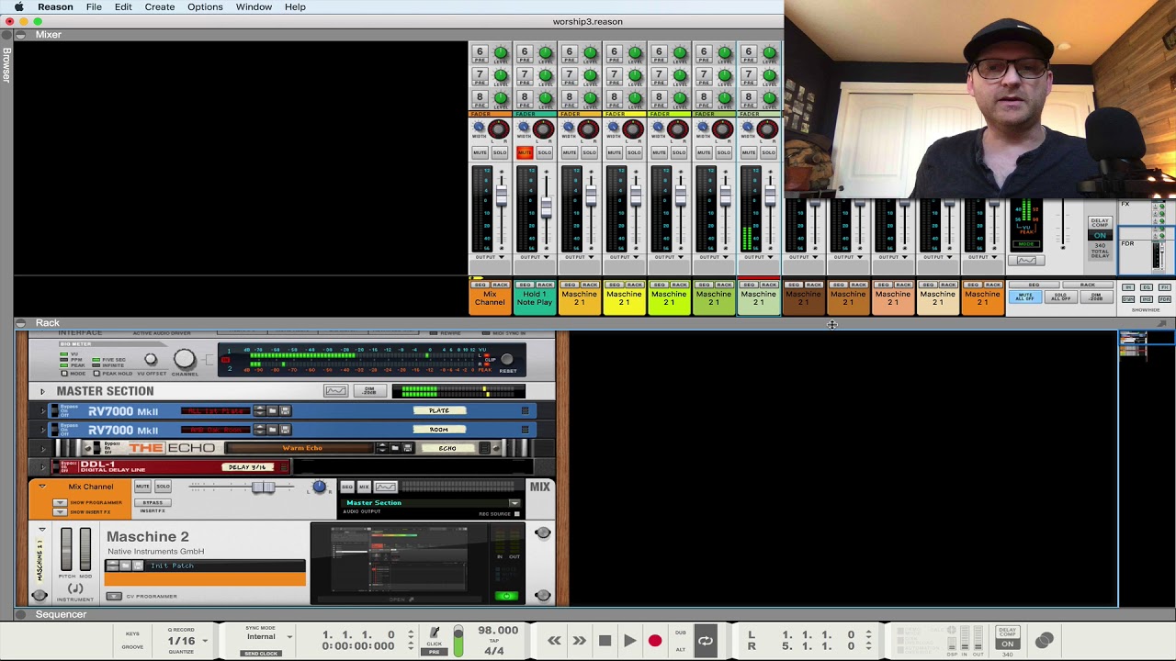Toggle the Loop button in transport
The height and width of the screenshot is (661, 1176).
705,641
